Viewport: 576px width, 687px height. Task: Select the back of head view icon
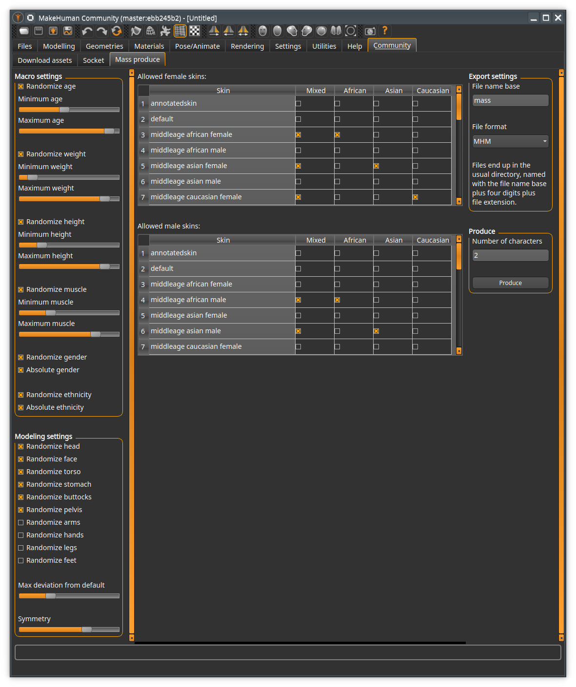278,31
